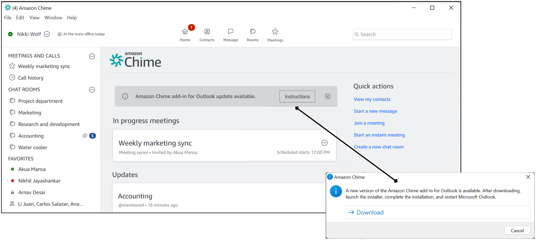Open the Window menu
536x241 pixels.
53,17
